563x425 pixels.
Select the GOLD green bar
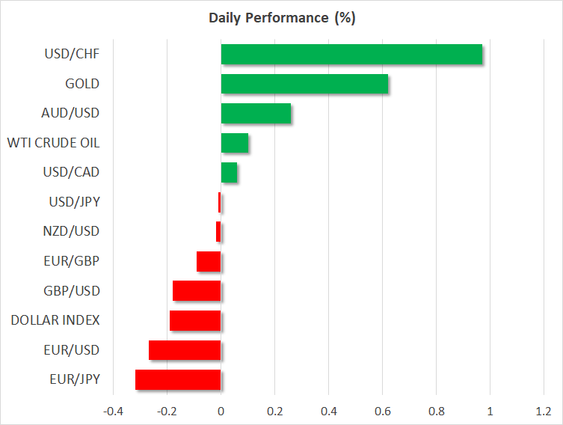304,84
